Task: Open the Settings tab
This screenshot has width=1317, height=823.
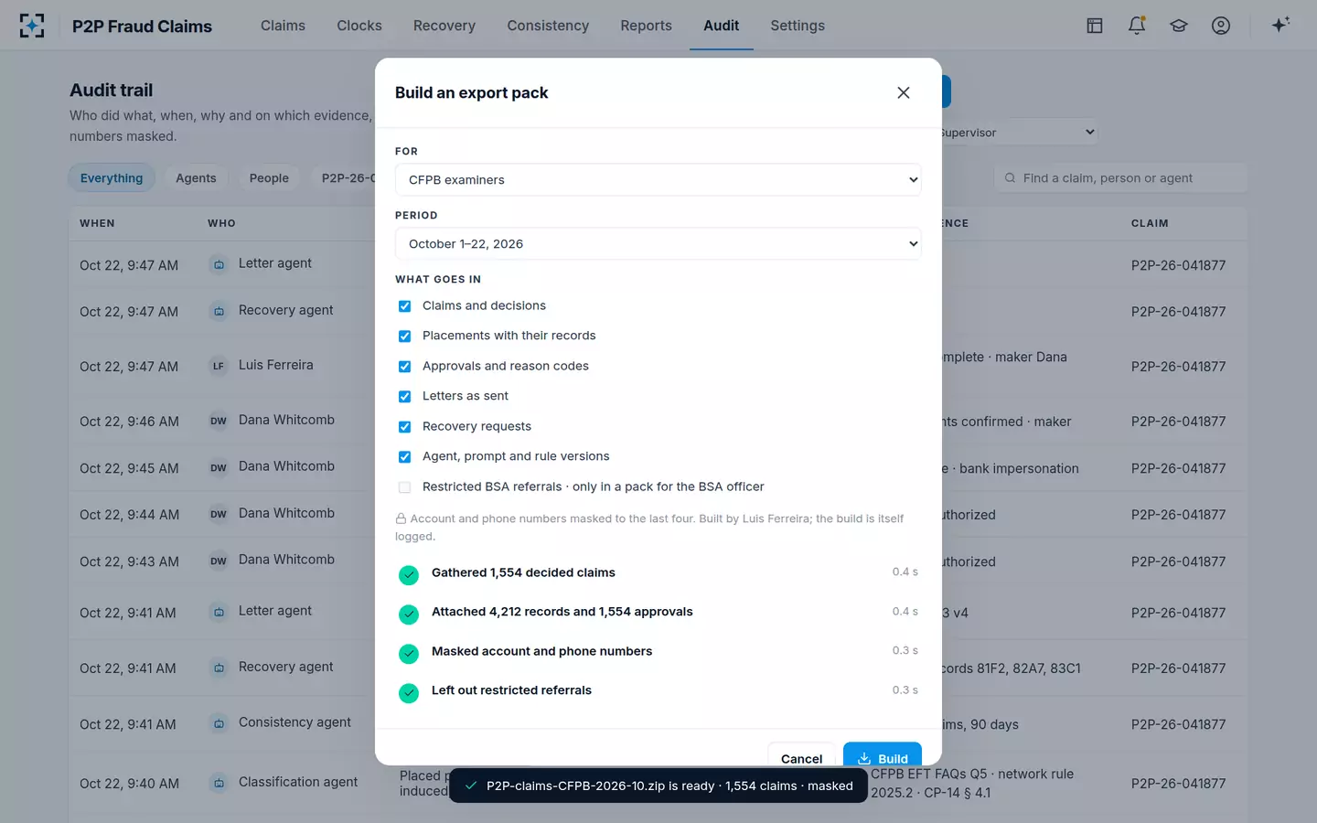Action: [798, 26]
